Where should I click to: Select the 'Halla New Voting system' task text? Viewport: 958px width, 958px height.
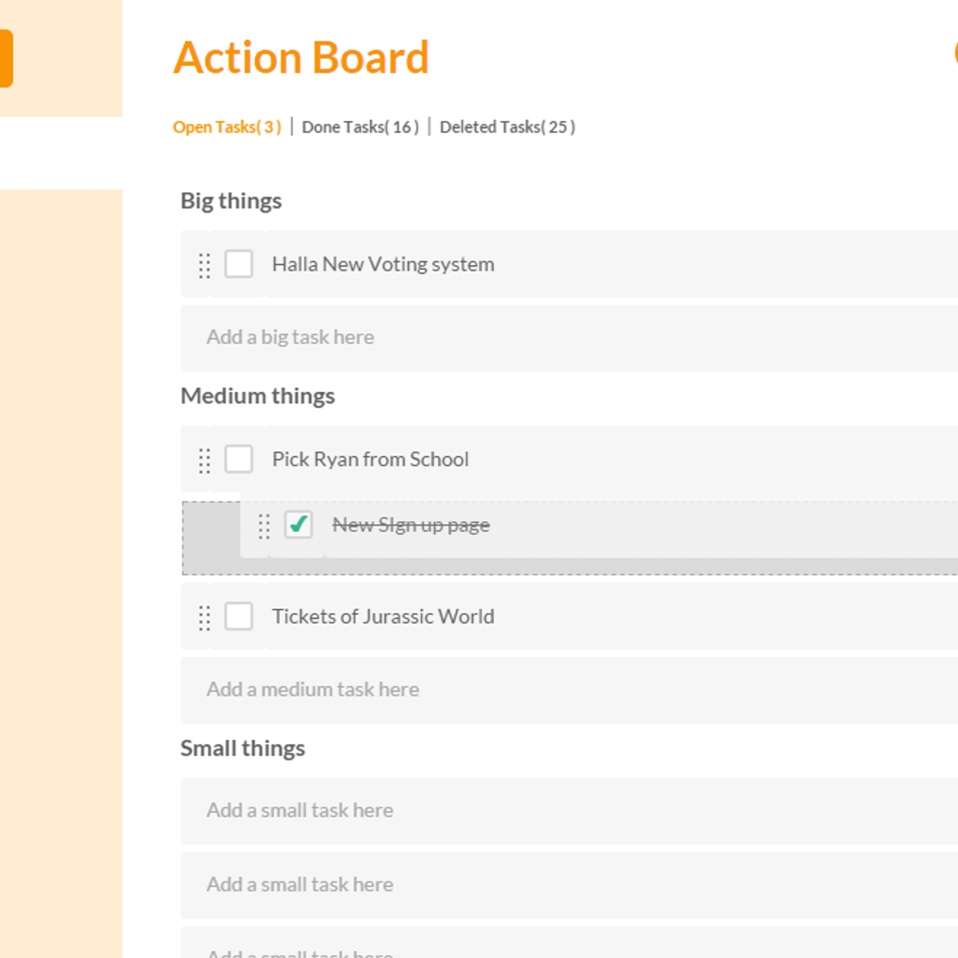tap(383, 264)
